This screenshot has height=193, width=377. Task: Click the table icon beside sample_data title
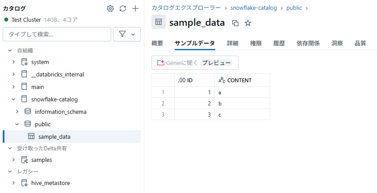coord(159,22)
